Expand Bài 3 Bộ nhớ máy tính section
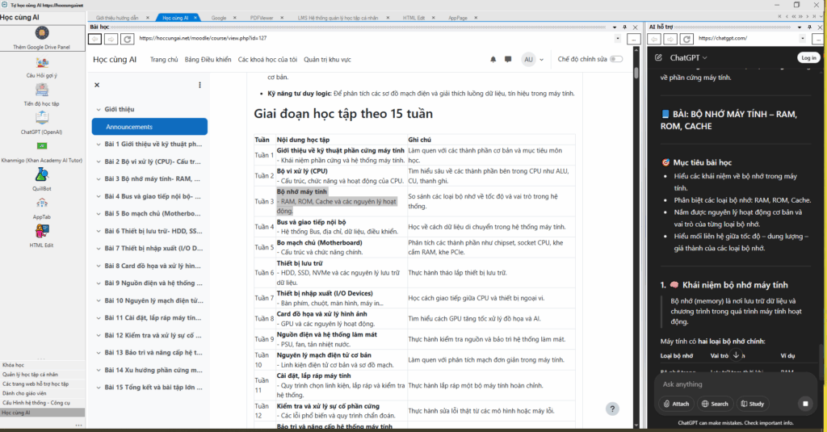Screen dimensions: 827x432 [98, 178]
